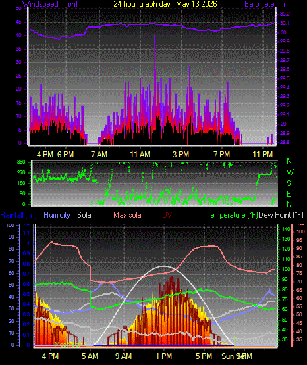Click the '30.1' barometer axis value

(x=285, y=23)
